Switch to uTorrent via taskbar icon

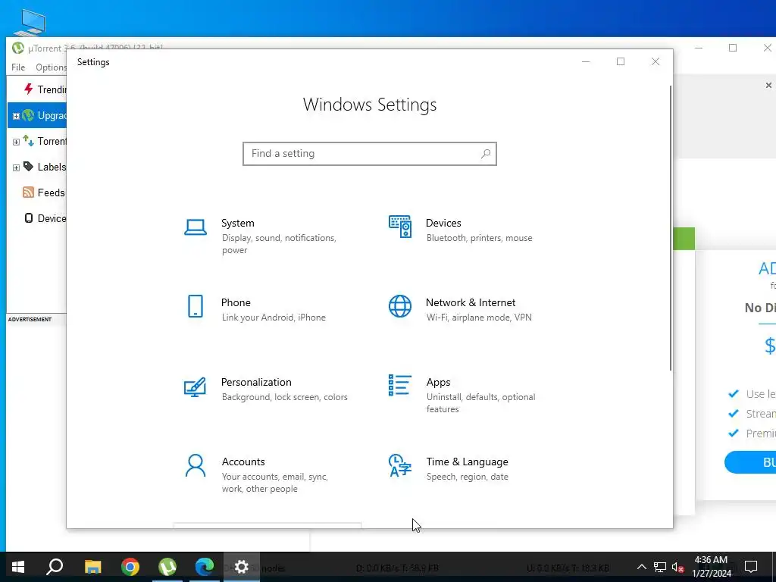(167, 567)
